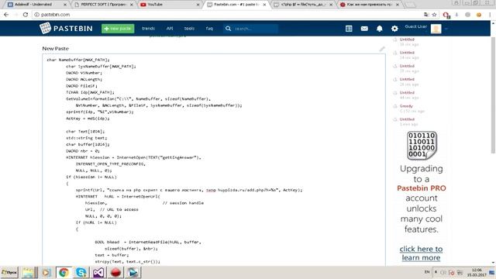Open the tools menu item in Pastebin header

tap(189, 29)
